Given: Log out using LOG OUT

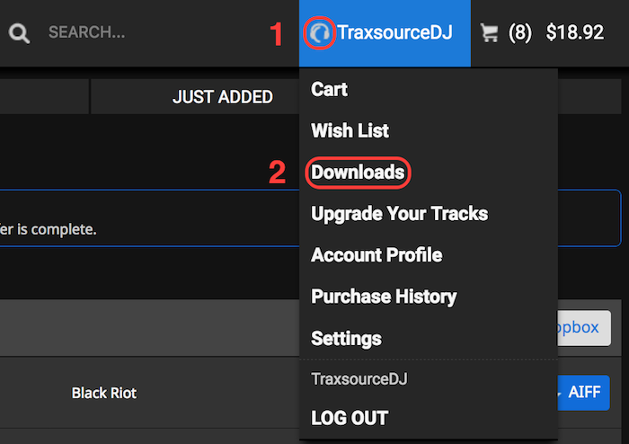Looking at the screenshot, I should [x=350, y=418].
